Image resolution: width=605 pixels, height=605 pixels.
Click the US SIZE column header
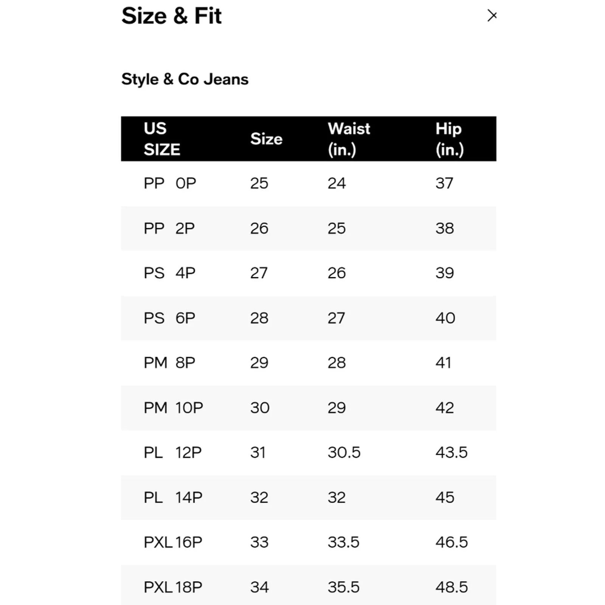pos(162,139)
